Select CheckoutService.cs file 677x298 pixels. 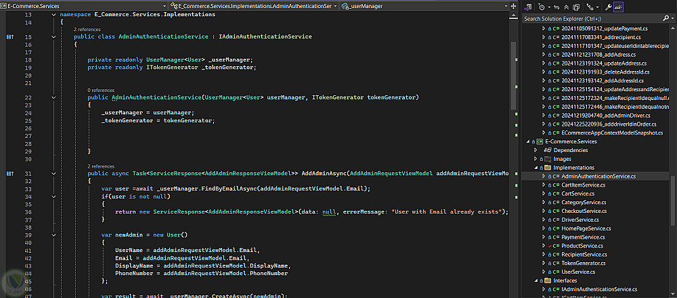click(x=584, y=211)
